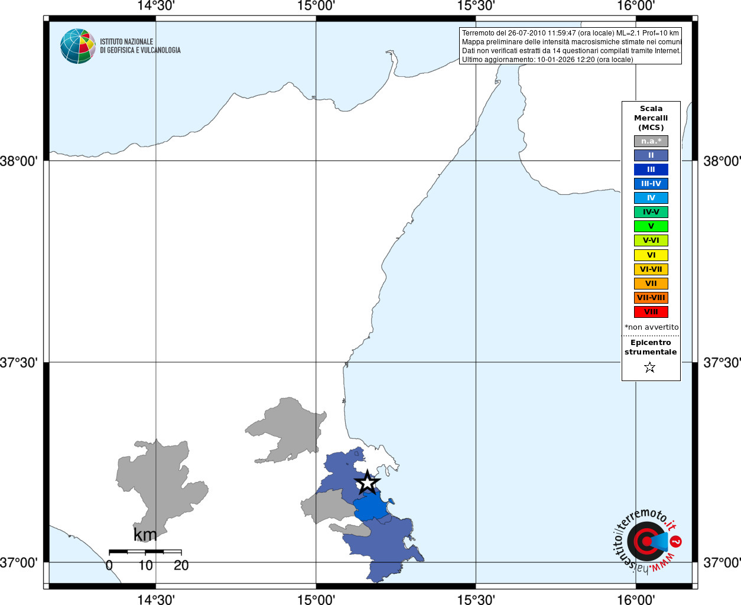Viewport: 741px width, 605px height.
Task: Click the bright blue III-IV municipality near epicenter
Action: tap(371, 506)
